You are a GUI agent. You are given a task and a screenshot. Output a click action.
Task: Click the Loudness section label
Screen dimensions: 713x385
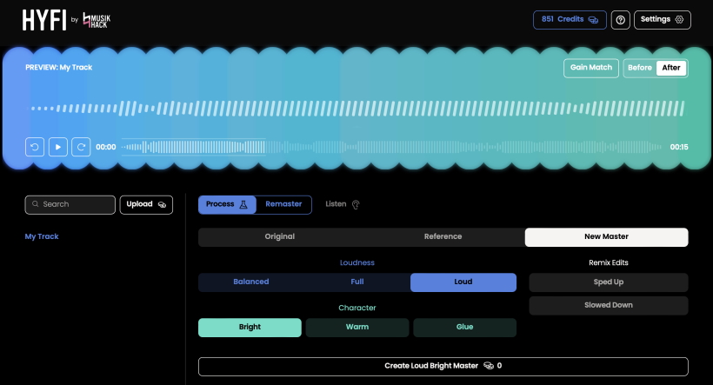[x=357, y=262]
